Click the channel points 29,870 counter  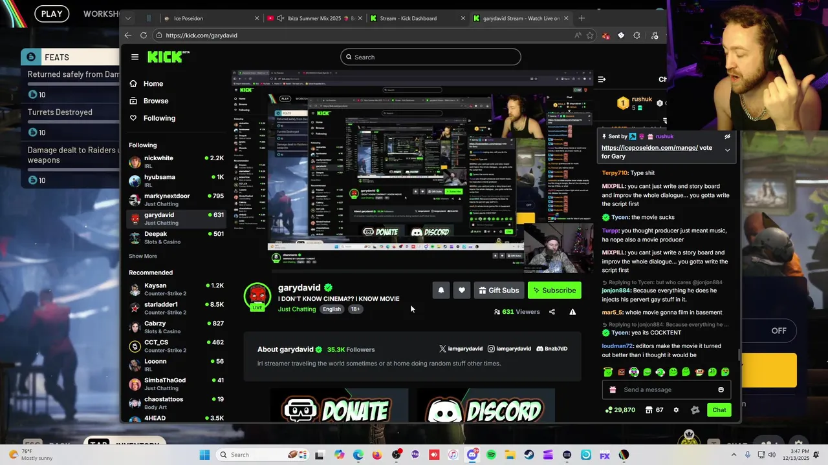coord(620,410)
